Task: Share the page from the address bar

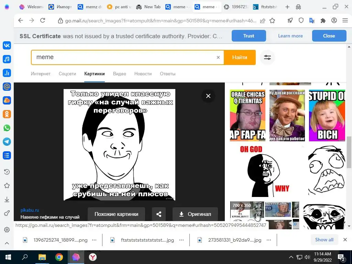Action: (x=262, y=21)
